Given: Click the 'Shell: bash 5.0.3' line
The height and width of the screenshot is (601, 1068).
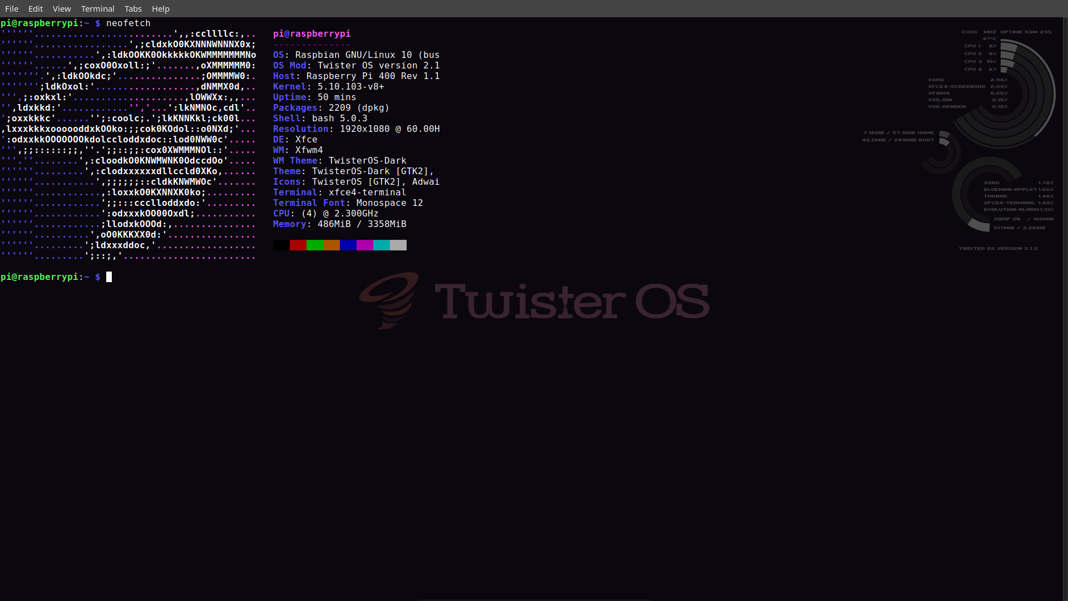Looking at the screenshot, I should click(x=320, y=119).
